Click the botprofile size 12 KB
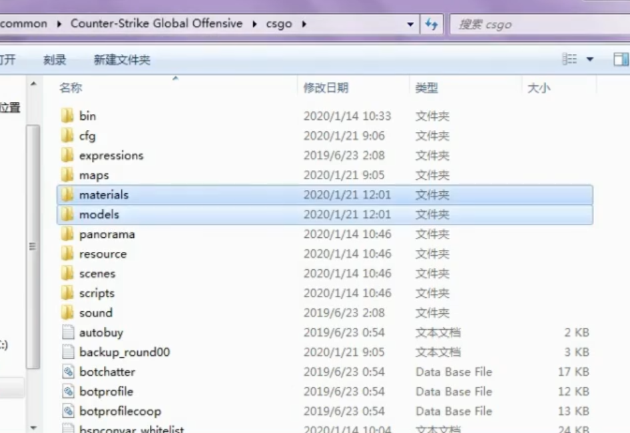Image resolution: width=630 pixels, height=433 pixels. [573, 392]
